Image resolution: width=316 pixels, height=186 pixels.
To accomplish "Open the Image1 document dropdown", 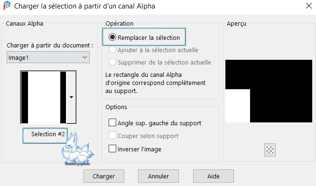I will (48, 57).
